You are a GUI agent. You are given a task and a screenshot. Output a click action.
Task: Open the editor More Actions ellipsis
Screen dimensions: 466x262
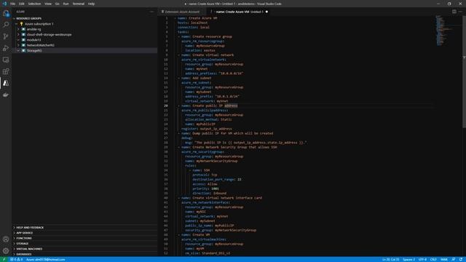pos(460,12)
